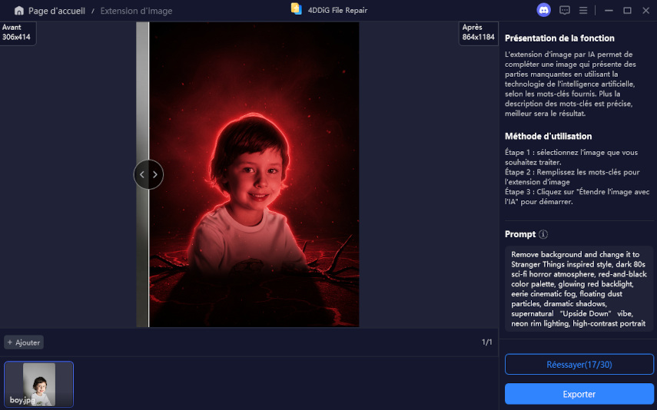
Task: Click the 4DDiG File Repair logo icon
Action: coord(297,9)
